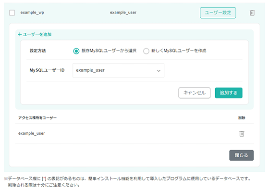Click the 追加する button

(x=229, y=93)
